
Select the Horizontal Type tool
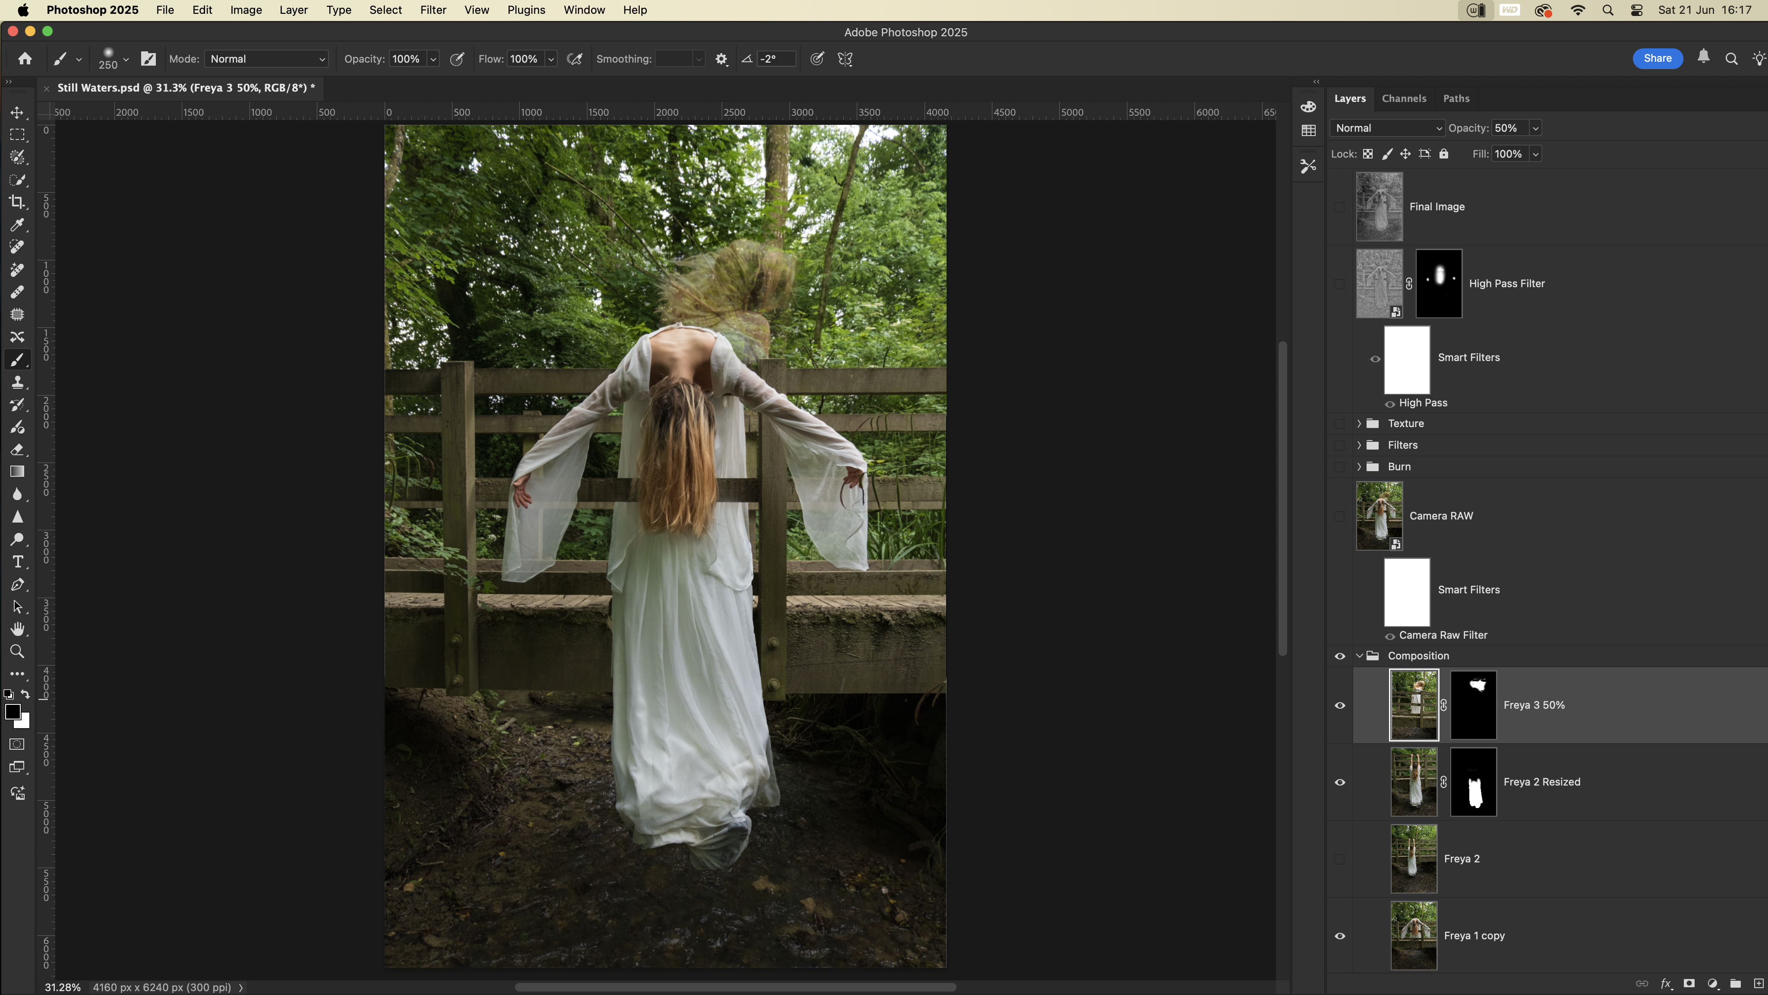click(x=17, y=562)
